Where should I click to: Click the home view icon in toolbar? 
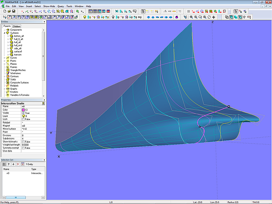pyautogui.click(x=177, y=17)
